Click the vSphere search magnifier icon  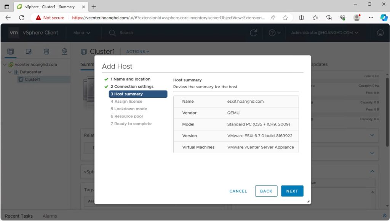tap(112, 33)
